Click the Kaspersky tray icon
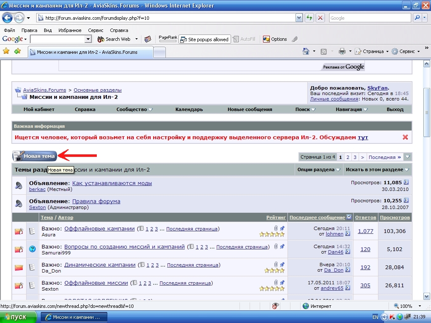This screenshot has width=431, height=323. tap(392, 317)
